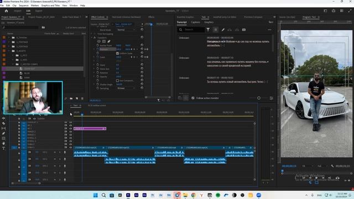Click the create captions icon in Transcript
354x199 pixels.
[x=244, y=29]
